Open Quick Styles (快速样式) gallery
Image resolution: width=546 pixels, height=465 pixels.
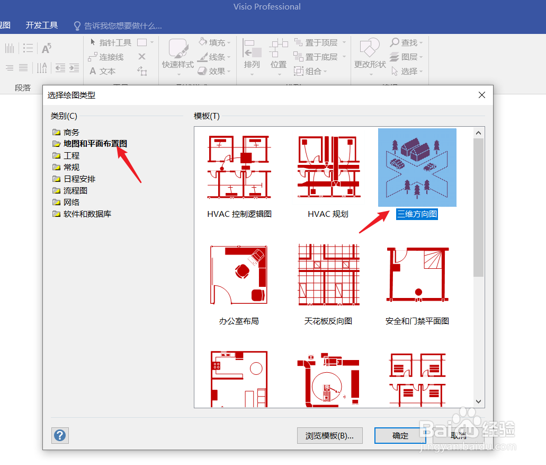click(178, 57)
